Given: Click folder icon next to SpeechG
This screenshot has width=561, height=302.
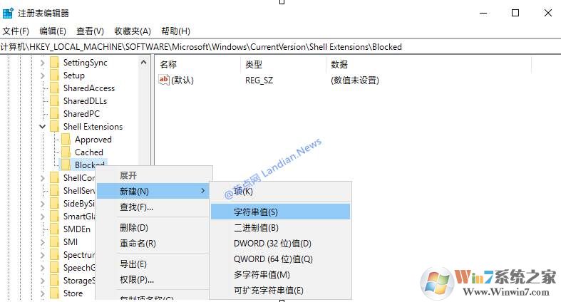Looking at the screenshot, I should [x=55, y=268].
